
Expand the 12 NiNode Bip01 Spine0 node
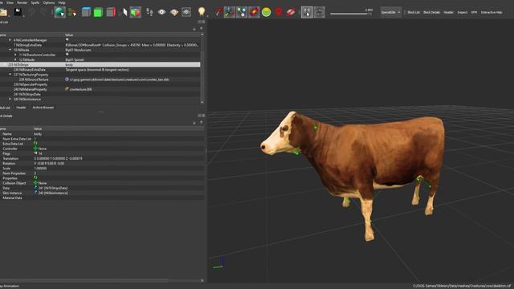tap(15, 59)
